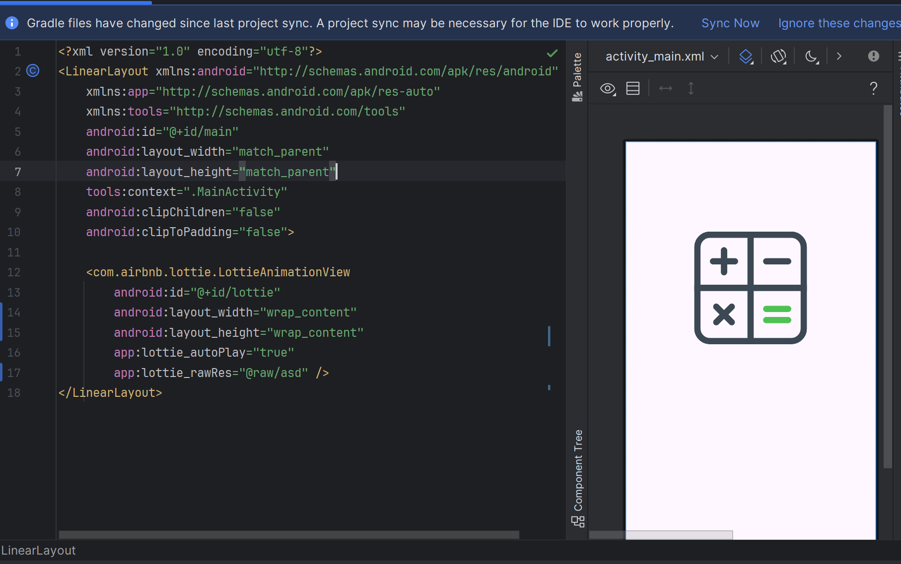The height and width of the screenshot is (564, 901).
Task: Open view options eye icon
Action: point(608,89)
